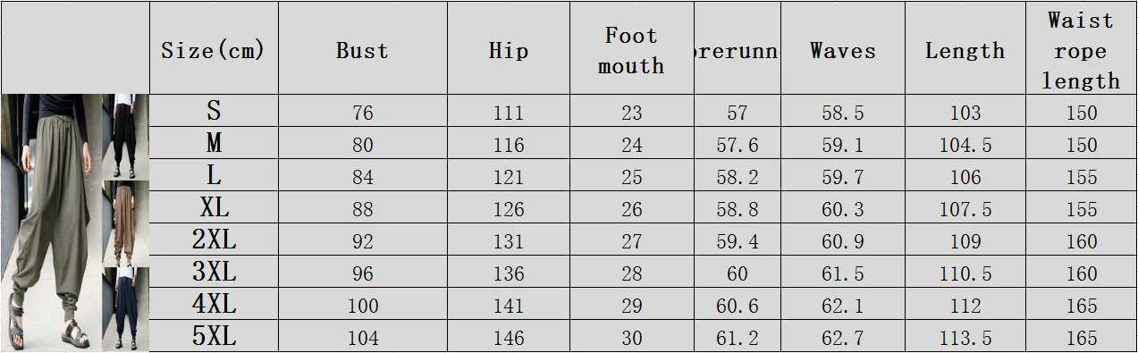Click the 3XL size row label

[x=214, y=272]
